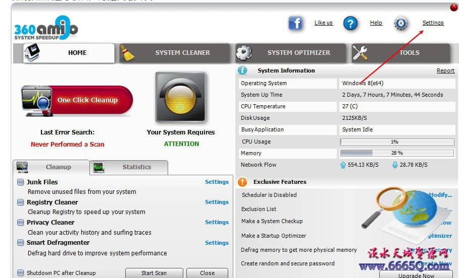459x278 pixels.
Task: Click the '2125KB/S' disk usage value
Action: click(354, 118)
